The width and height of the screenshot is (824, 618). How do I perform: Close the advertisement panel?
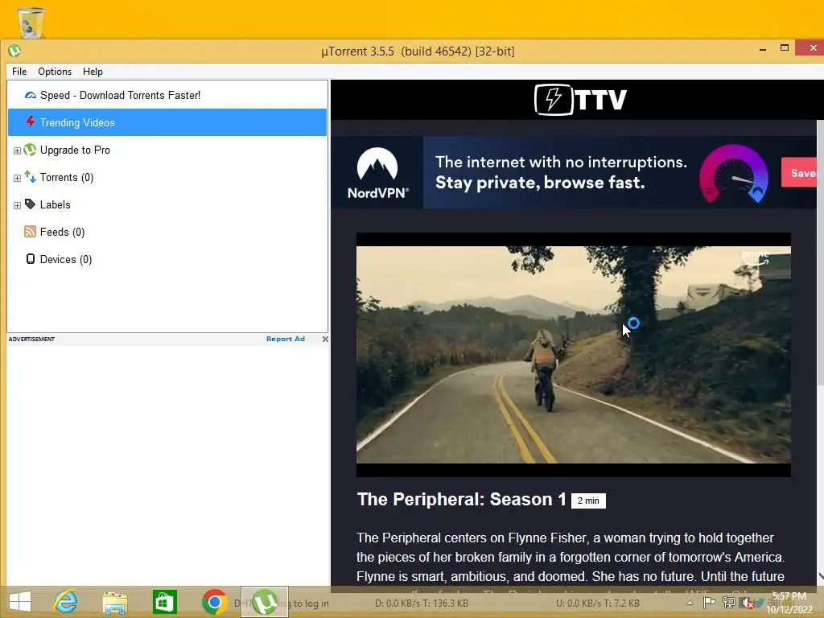[325, 339]
